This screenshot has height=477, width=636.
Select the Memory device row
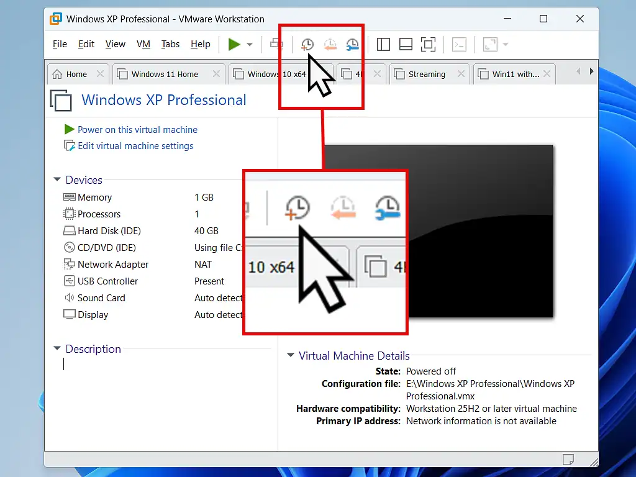(153, 198)
